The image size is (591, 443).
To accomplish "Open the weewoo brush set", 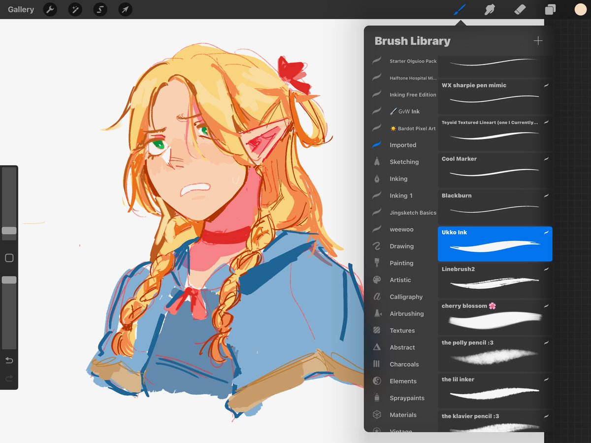I will click(x=404, y=229).
